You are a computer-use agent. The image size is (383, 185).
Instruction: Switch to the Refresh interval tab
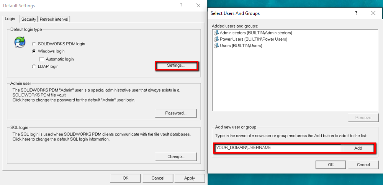point(54,19)
